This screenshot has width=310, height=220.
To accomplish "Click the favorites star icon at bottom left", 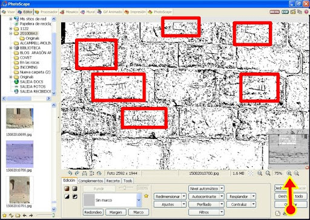I will click(x=4, y=216).
